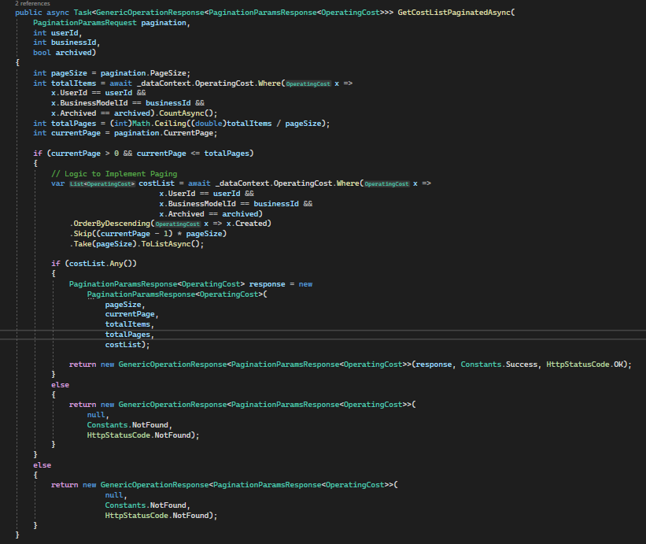Click the Created property in OrderByDescending lambda
646x544 pixels.
click(251, 224)
